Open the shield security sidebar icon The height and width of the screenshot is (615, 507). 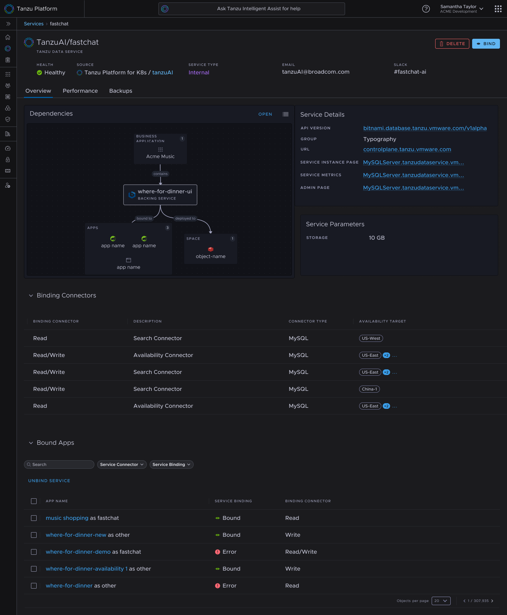8,119
